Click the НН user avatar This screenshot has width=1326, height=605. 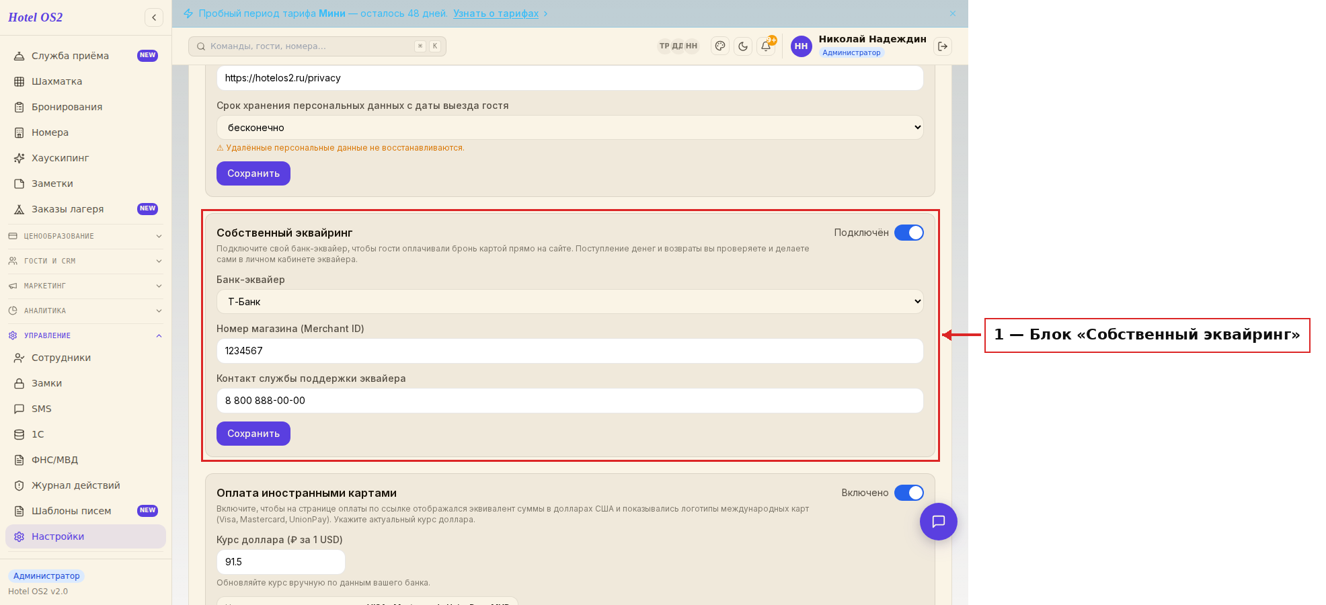[801, 46]
